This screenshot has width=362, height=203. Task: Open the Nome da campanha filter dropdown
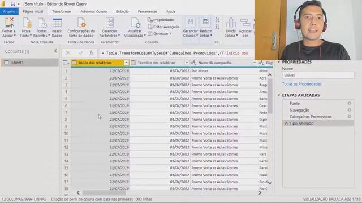[255, 63]
